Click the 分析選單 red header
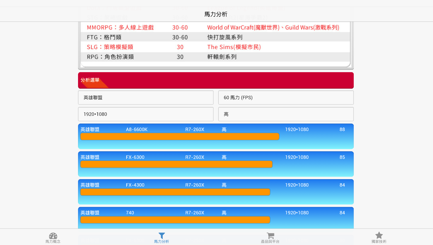 (x=216, y=80)
